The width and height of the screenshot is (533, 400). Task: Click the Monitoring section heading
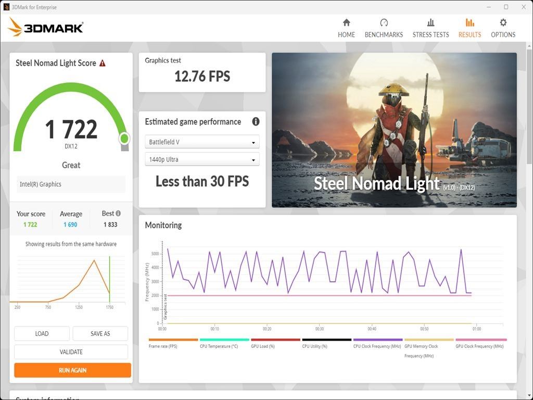[163, 225]
